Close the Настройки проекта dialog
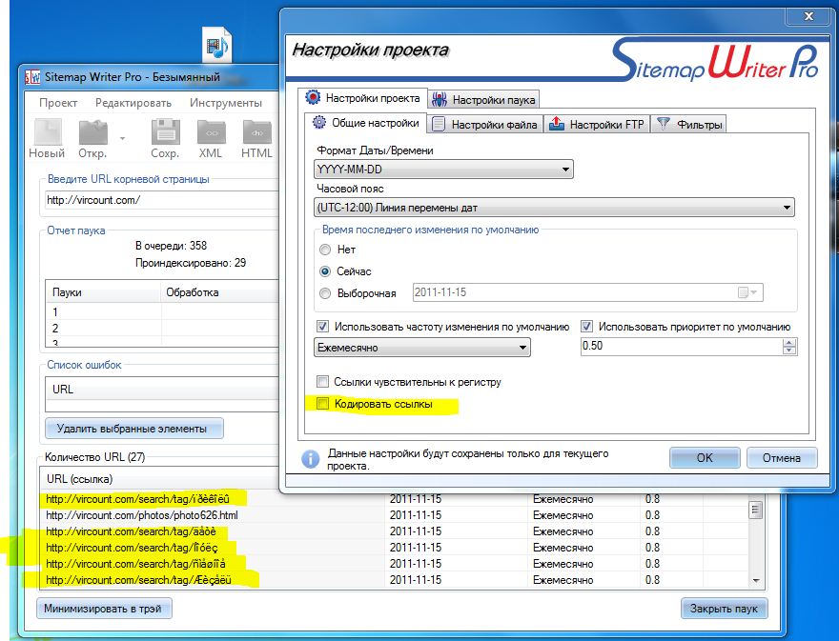 tap(809, 16)
